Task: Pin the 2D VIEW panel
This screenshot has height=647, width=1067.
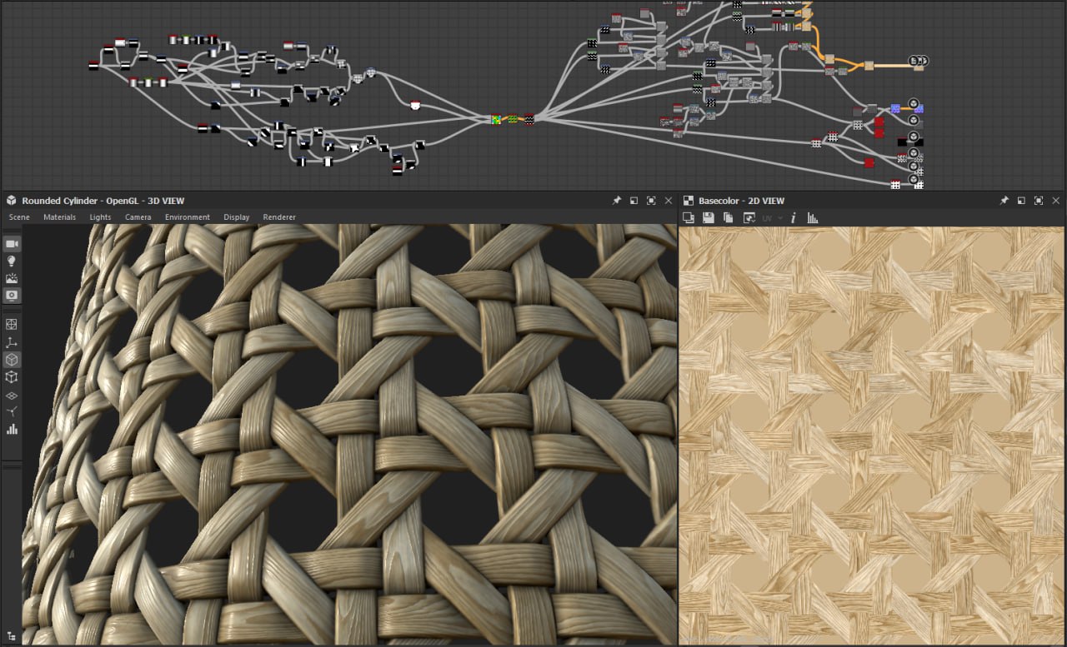Action: click(x=1004, y=201)
